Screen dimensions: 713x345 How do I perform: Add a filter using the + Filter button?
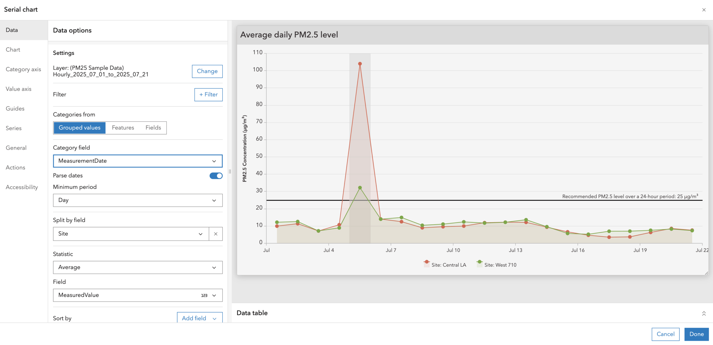pos(208,95)
